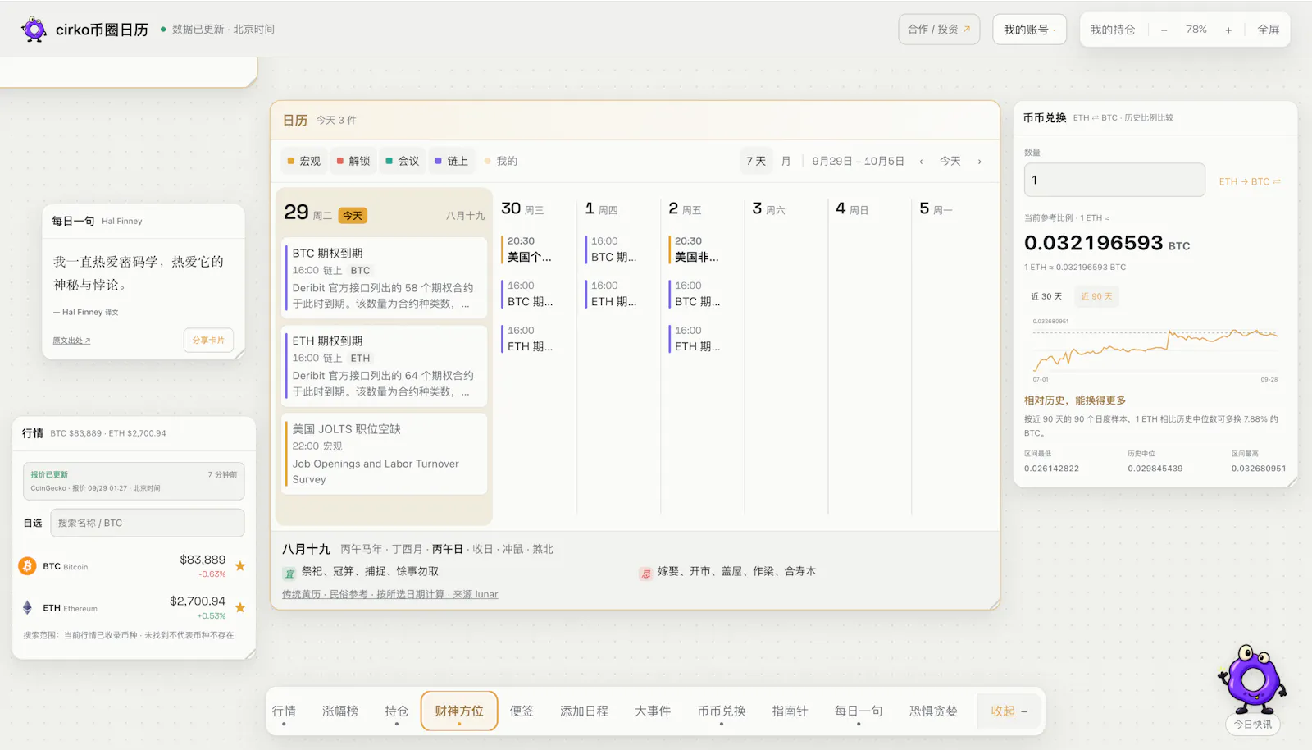Image resolution: width=1312 pixels, height=750 pixels.
Task: Focus the 搜索名称 / BTC search field
Action: click(148, 523)
